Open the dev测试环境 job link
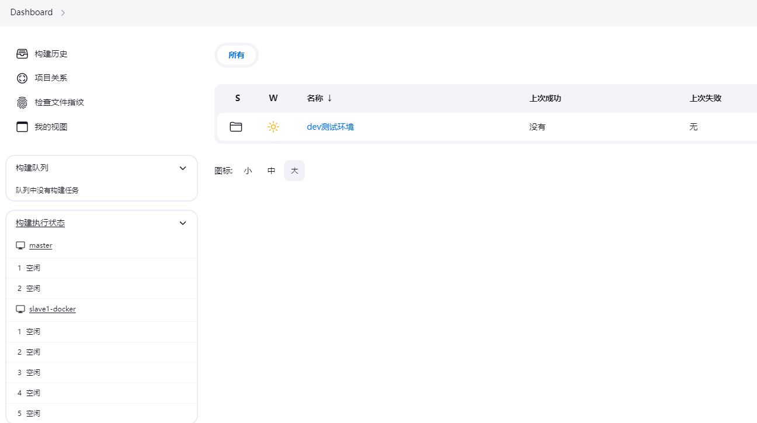Image resolution: width=757 pixels, height=423 pixels. click(330, 127)
